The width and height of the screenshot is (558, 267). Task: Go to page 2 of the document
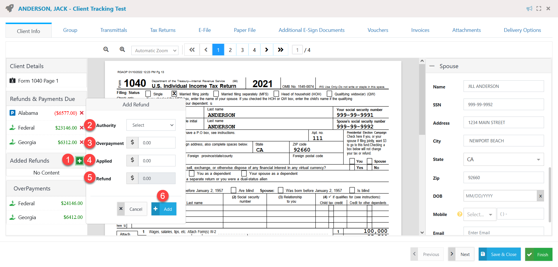pos(230,50)
